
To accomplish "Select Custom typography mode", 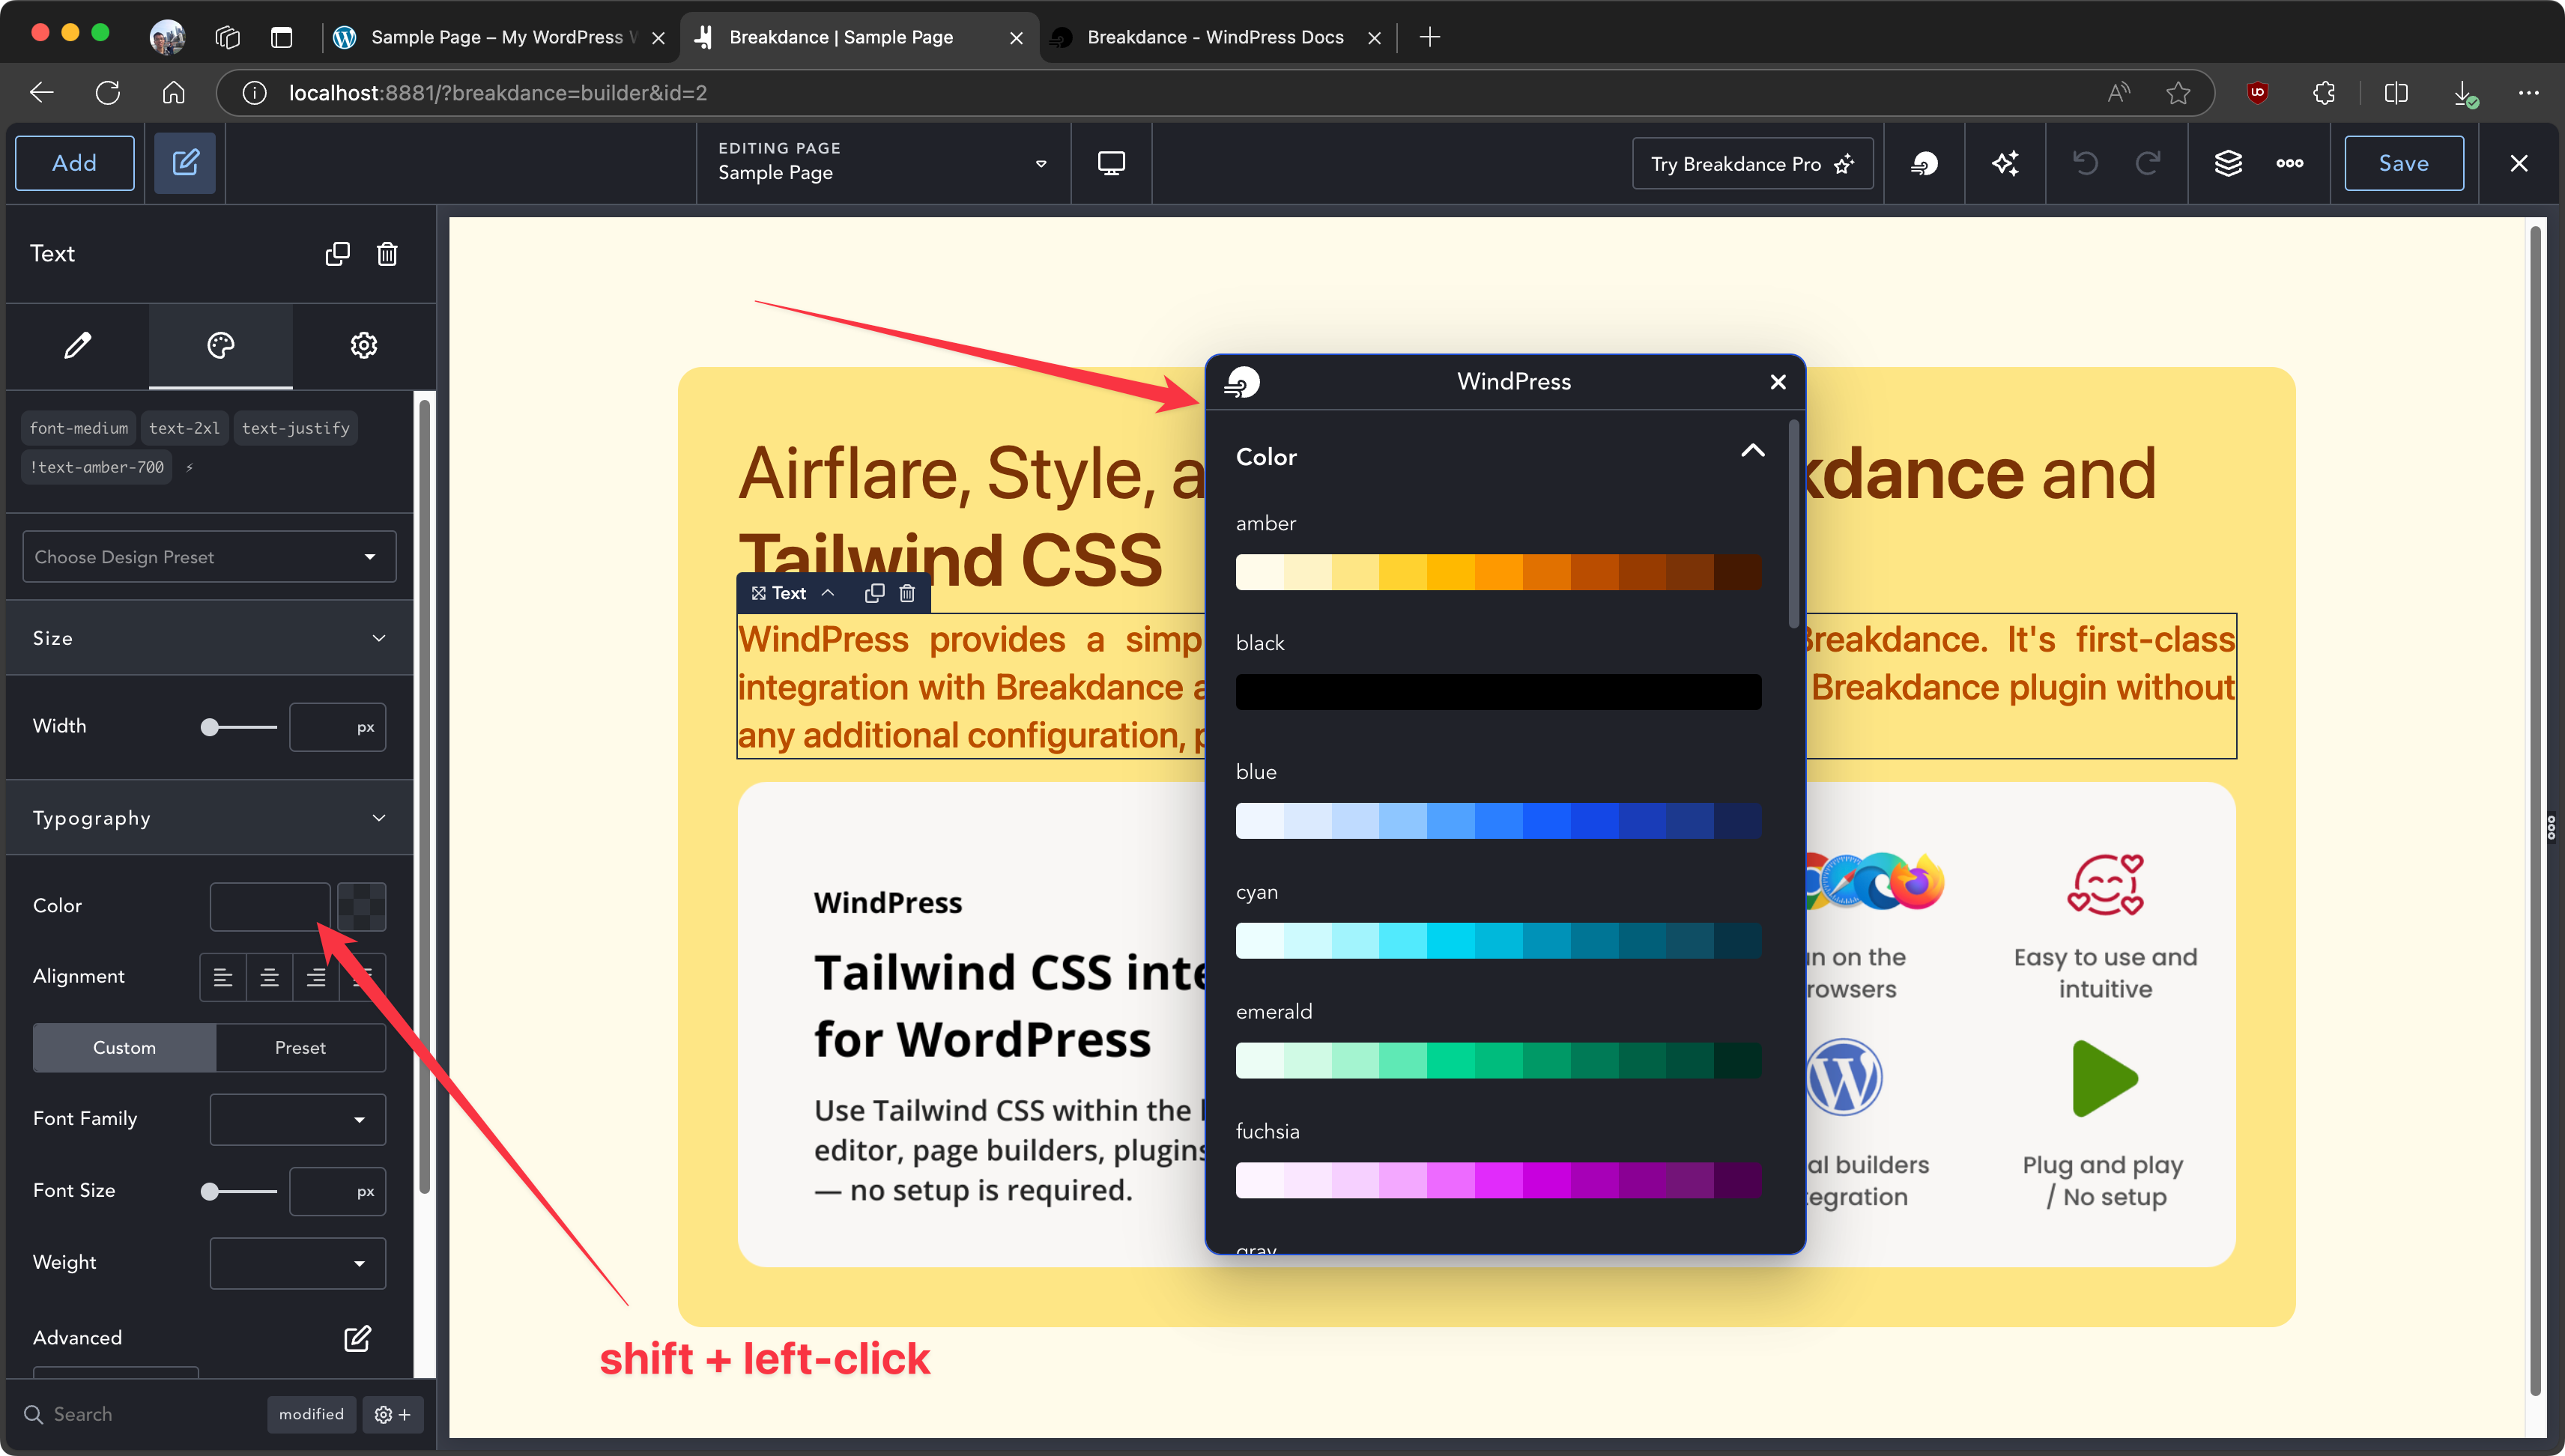I will (124, 1047).
